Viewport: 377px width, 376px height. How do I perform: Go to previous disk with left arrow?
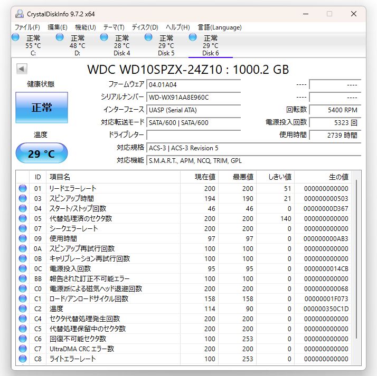pyautogui.click(x=22, y=69)
